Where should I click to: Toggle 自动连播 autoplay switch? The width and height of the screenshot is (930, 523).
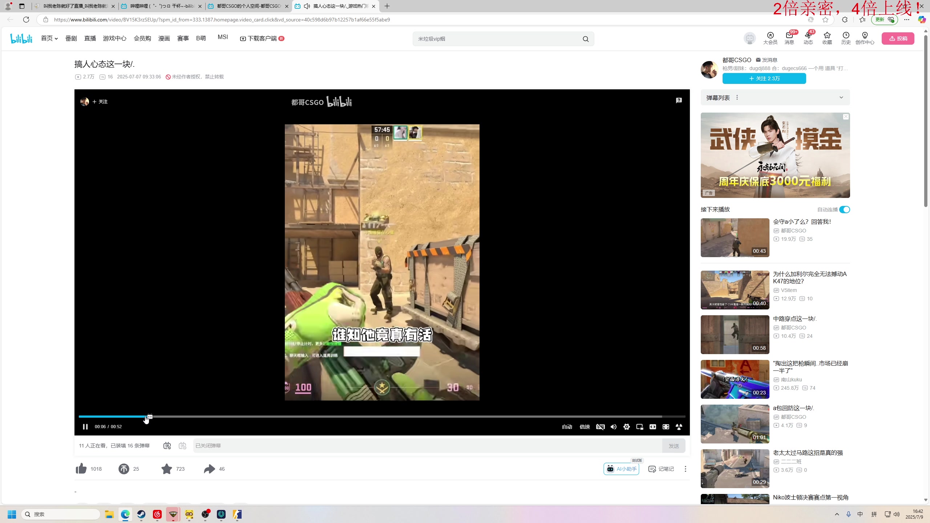click(x=844, y=210)
